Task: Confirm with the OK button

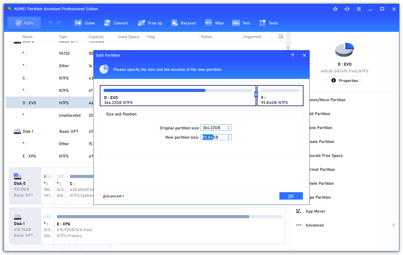Action: (291, 196)
